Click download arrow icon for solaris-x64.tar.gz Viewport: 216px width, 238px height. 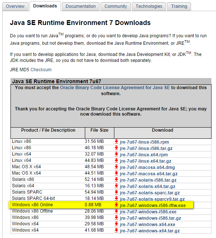117,186
